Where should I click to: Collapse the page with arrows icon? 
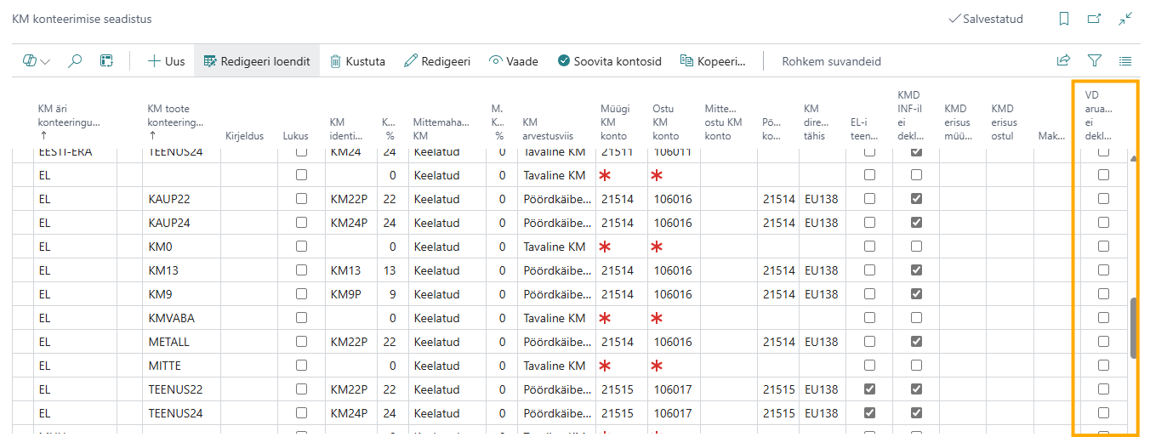1125,19
